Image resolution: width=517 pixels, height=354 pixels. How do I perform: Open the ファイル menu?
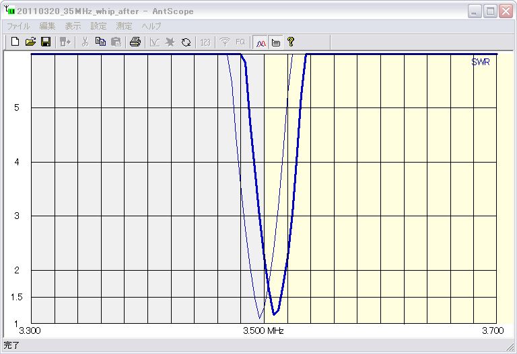(x=18, y=26)
